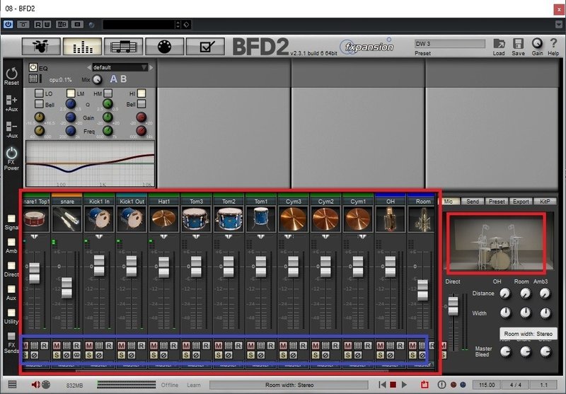Screen dimensions: 566x394
Task: Select next EQ preset arrow
Action: pos(151,67)
